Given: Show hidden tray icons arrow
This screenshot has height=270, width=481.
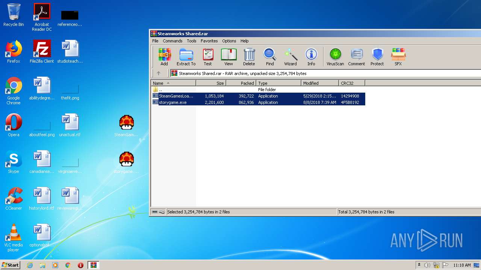Looking at the screenshot, I should [x=419, y=265].
